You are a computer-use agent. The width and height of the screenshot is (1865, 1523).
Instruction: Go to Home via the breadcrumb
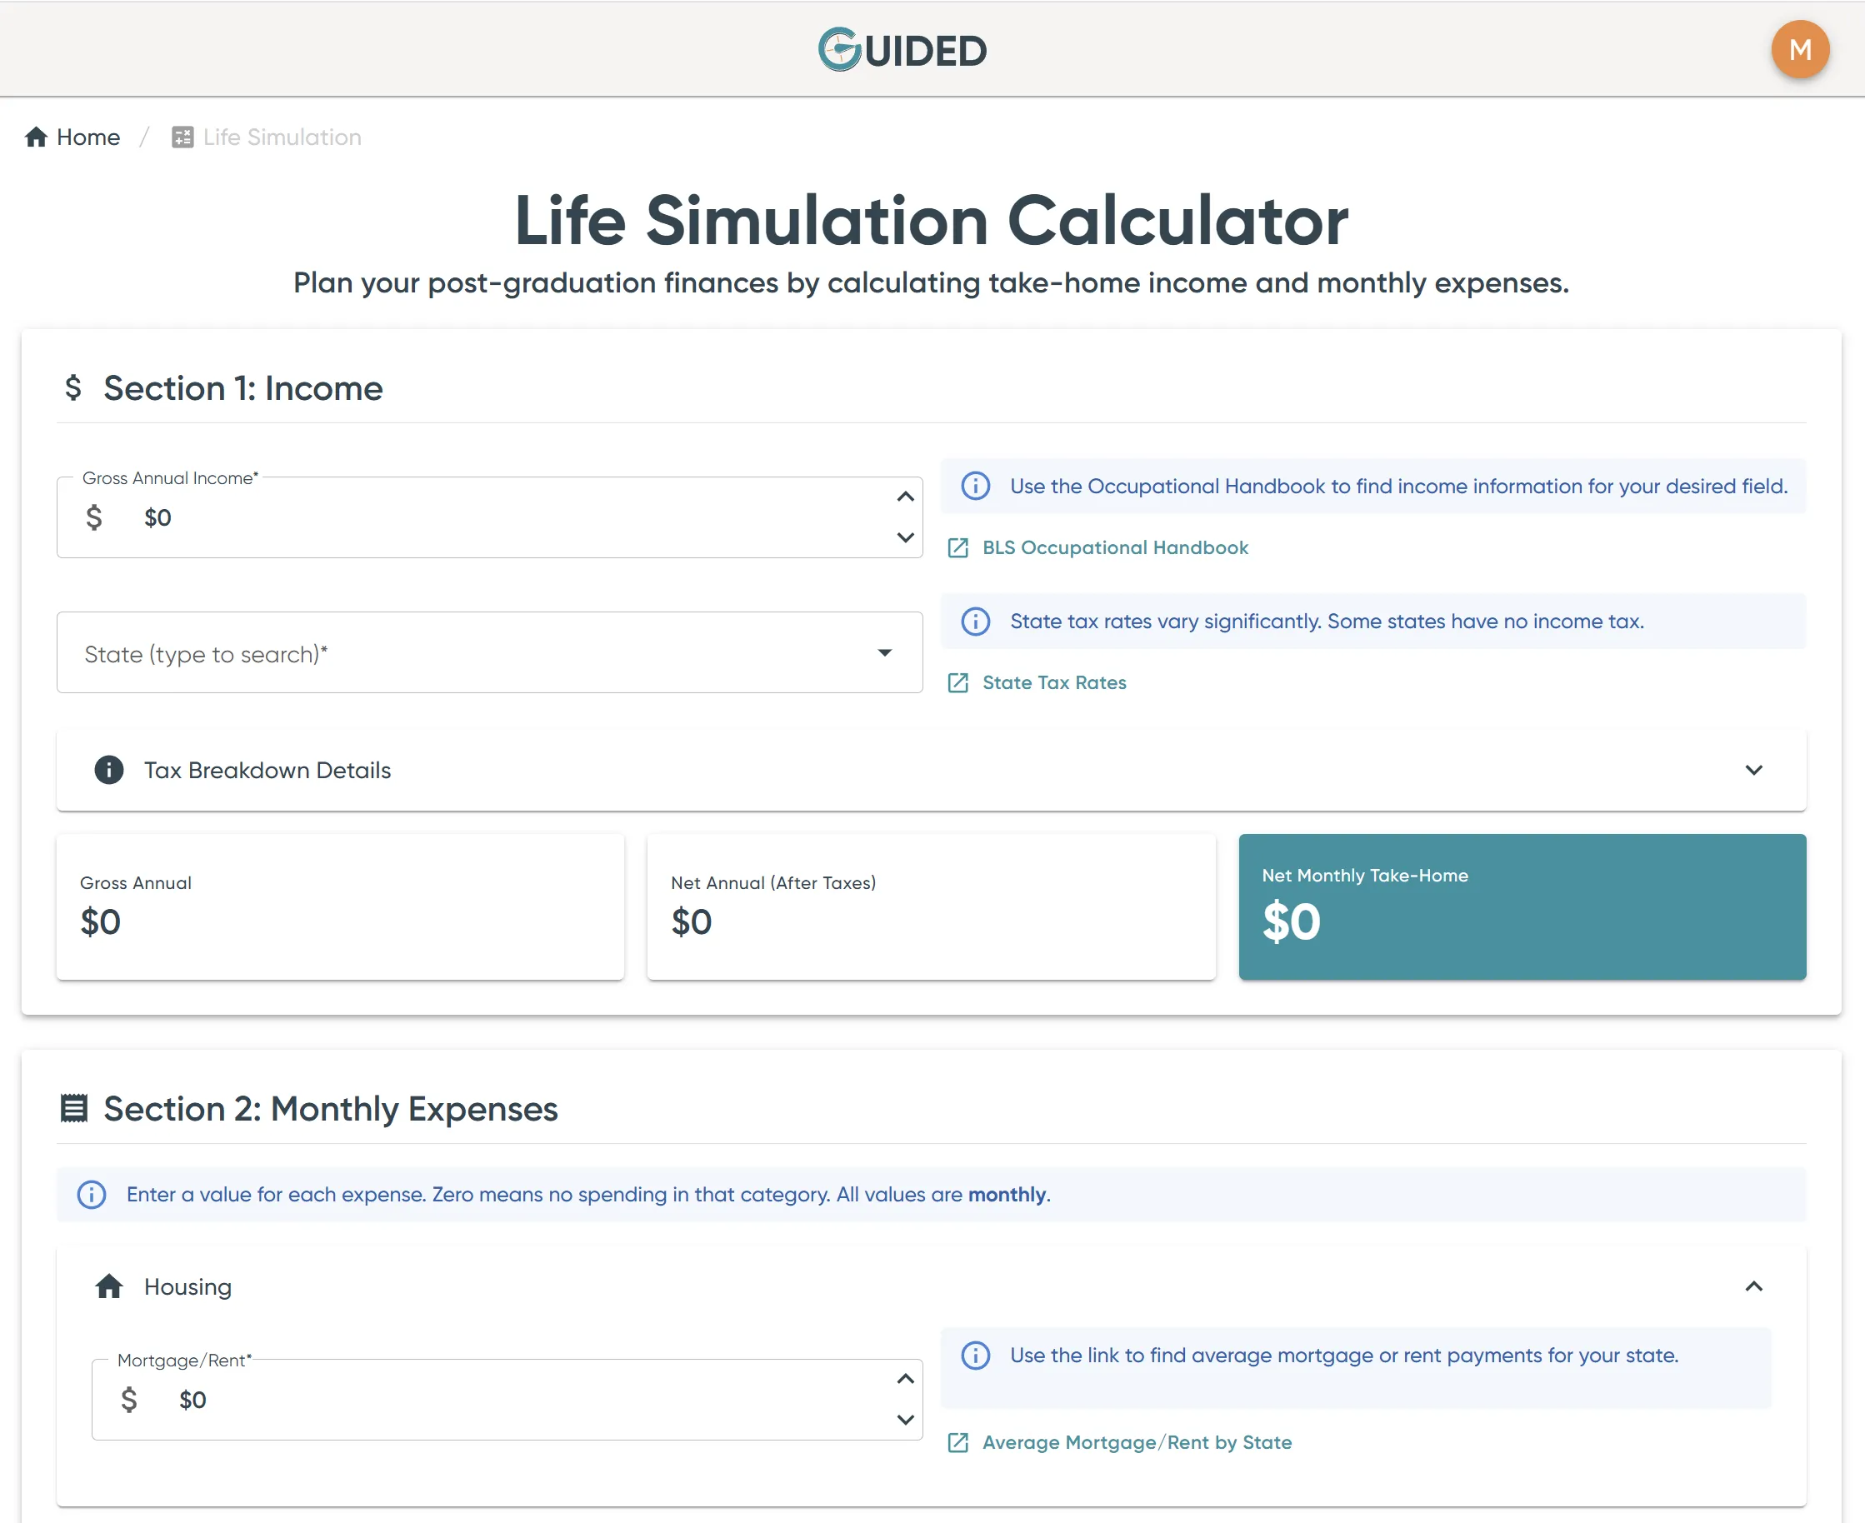(x=72, y=137)
